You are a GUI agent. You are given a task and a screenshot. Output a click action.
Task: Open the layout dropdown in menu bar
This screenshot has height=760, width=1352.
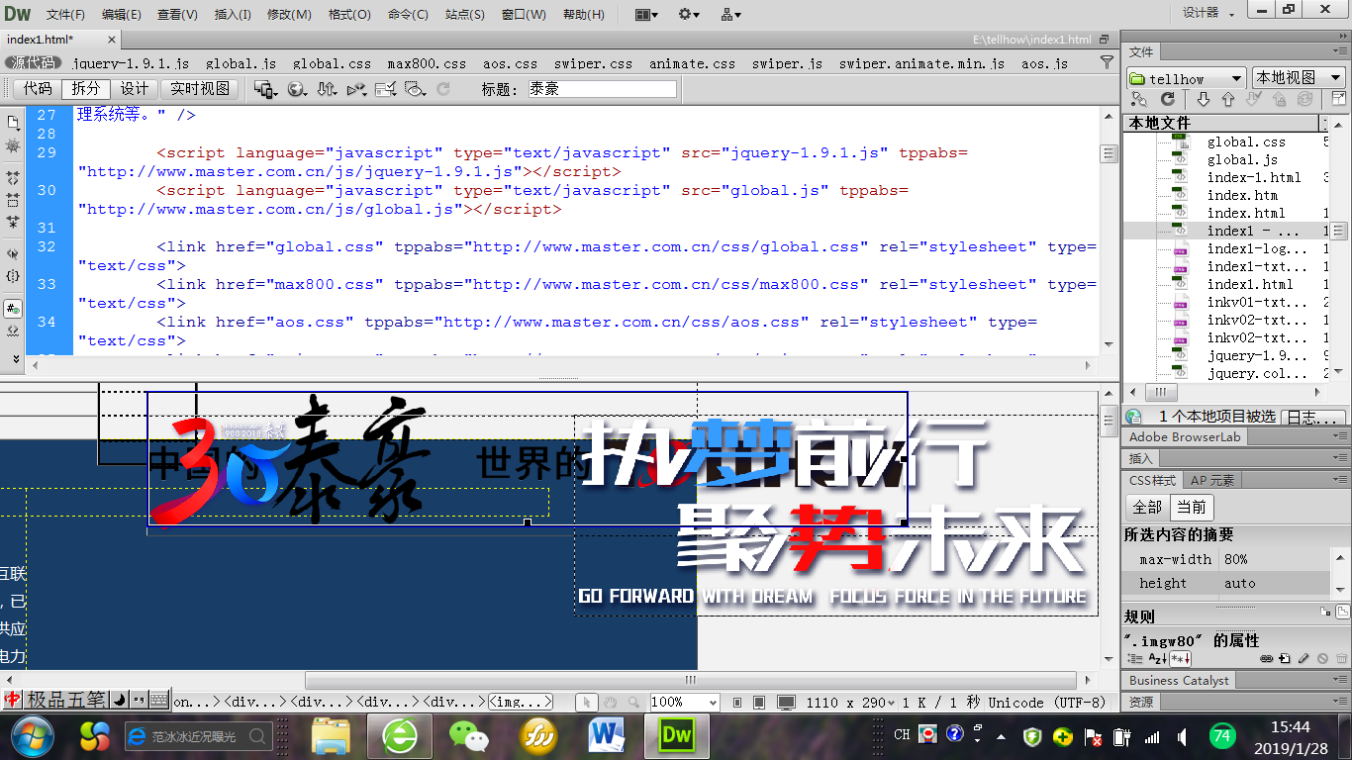point(646,15)
